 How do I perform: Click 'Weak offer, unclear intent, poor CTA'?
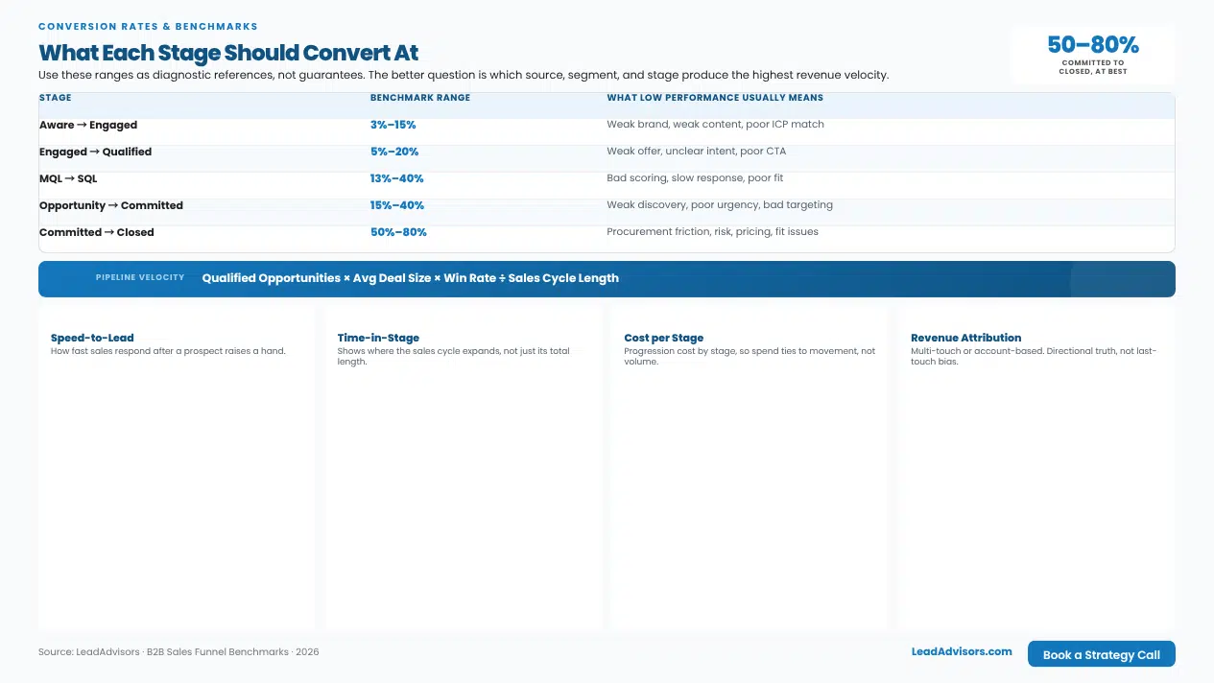click(x=697, y=151)
